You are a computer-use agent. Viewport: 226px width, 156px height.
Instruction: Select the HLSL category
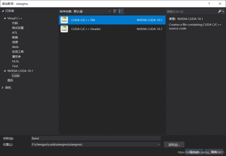[15, 61]
